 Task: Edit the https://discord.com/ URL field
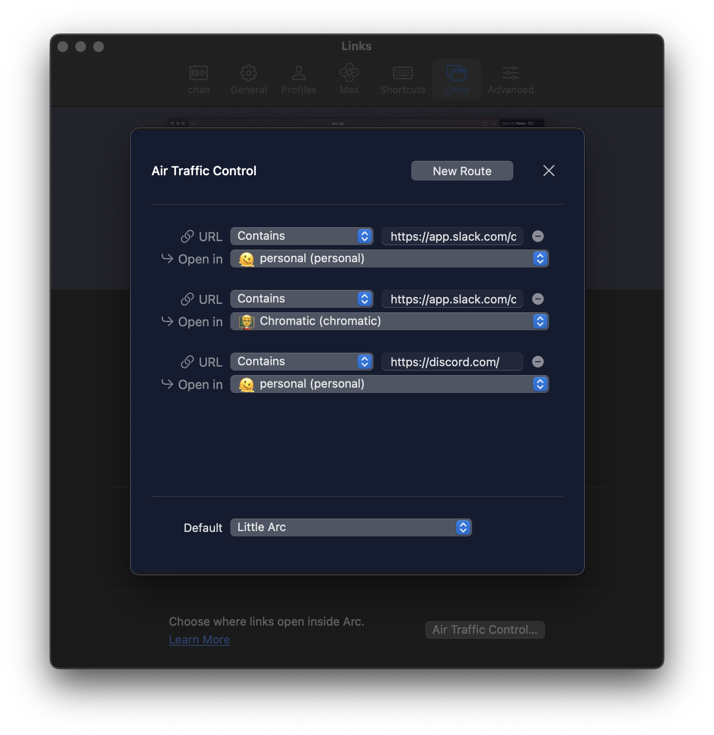tap(452, 362)
